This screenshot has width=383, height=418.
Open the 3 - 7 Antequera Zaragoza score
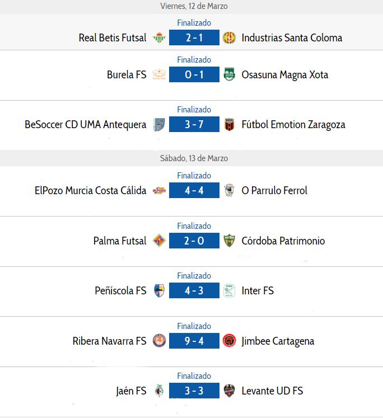click(x=194, y=124)
